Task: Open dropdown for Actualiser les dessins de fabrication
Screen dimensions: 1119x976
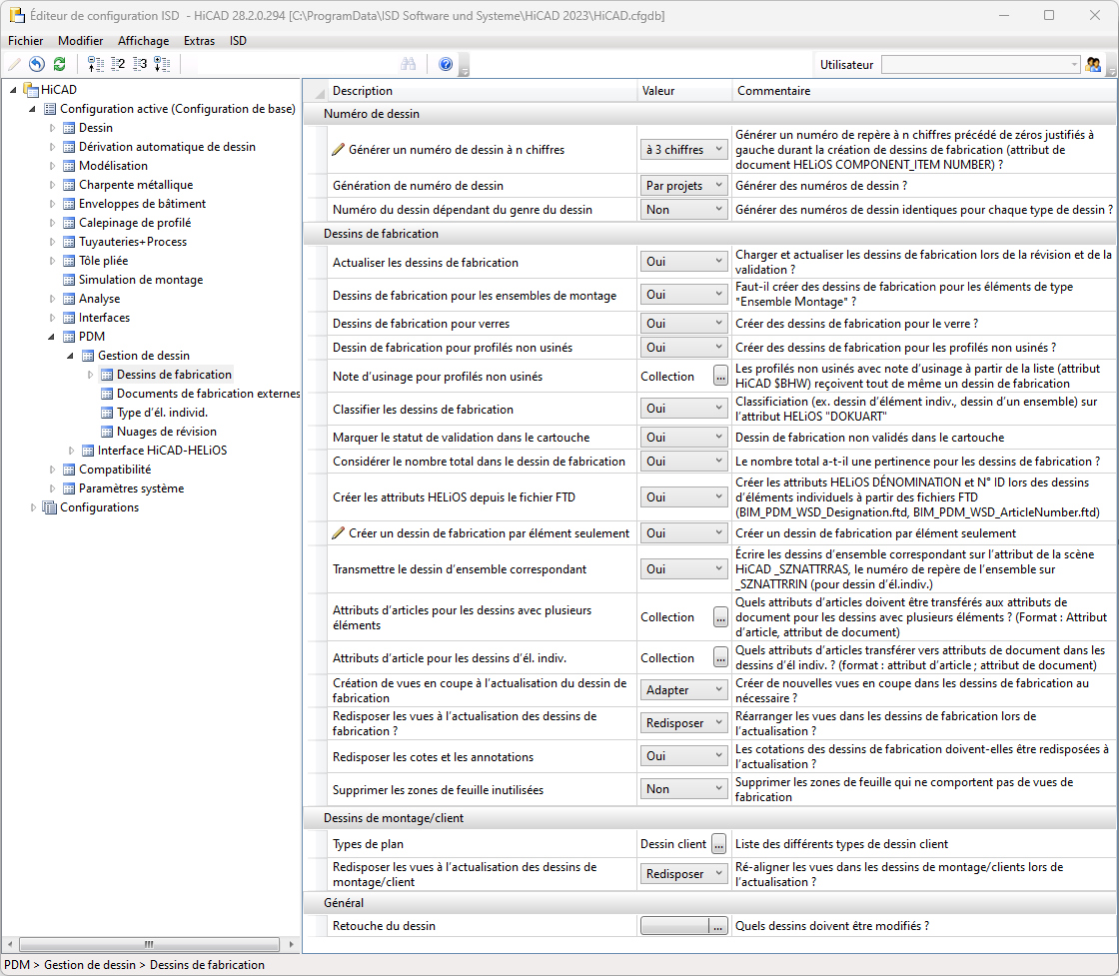Action: point(683,262)
